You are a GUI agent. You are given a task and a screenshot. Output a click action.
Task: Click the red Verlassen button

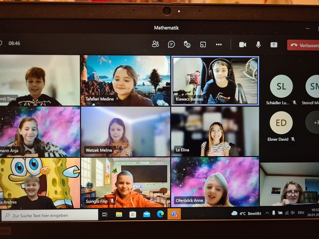click(303, 45)
